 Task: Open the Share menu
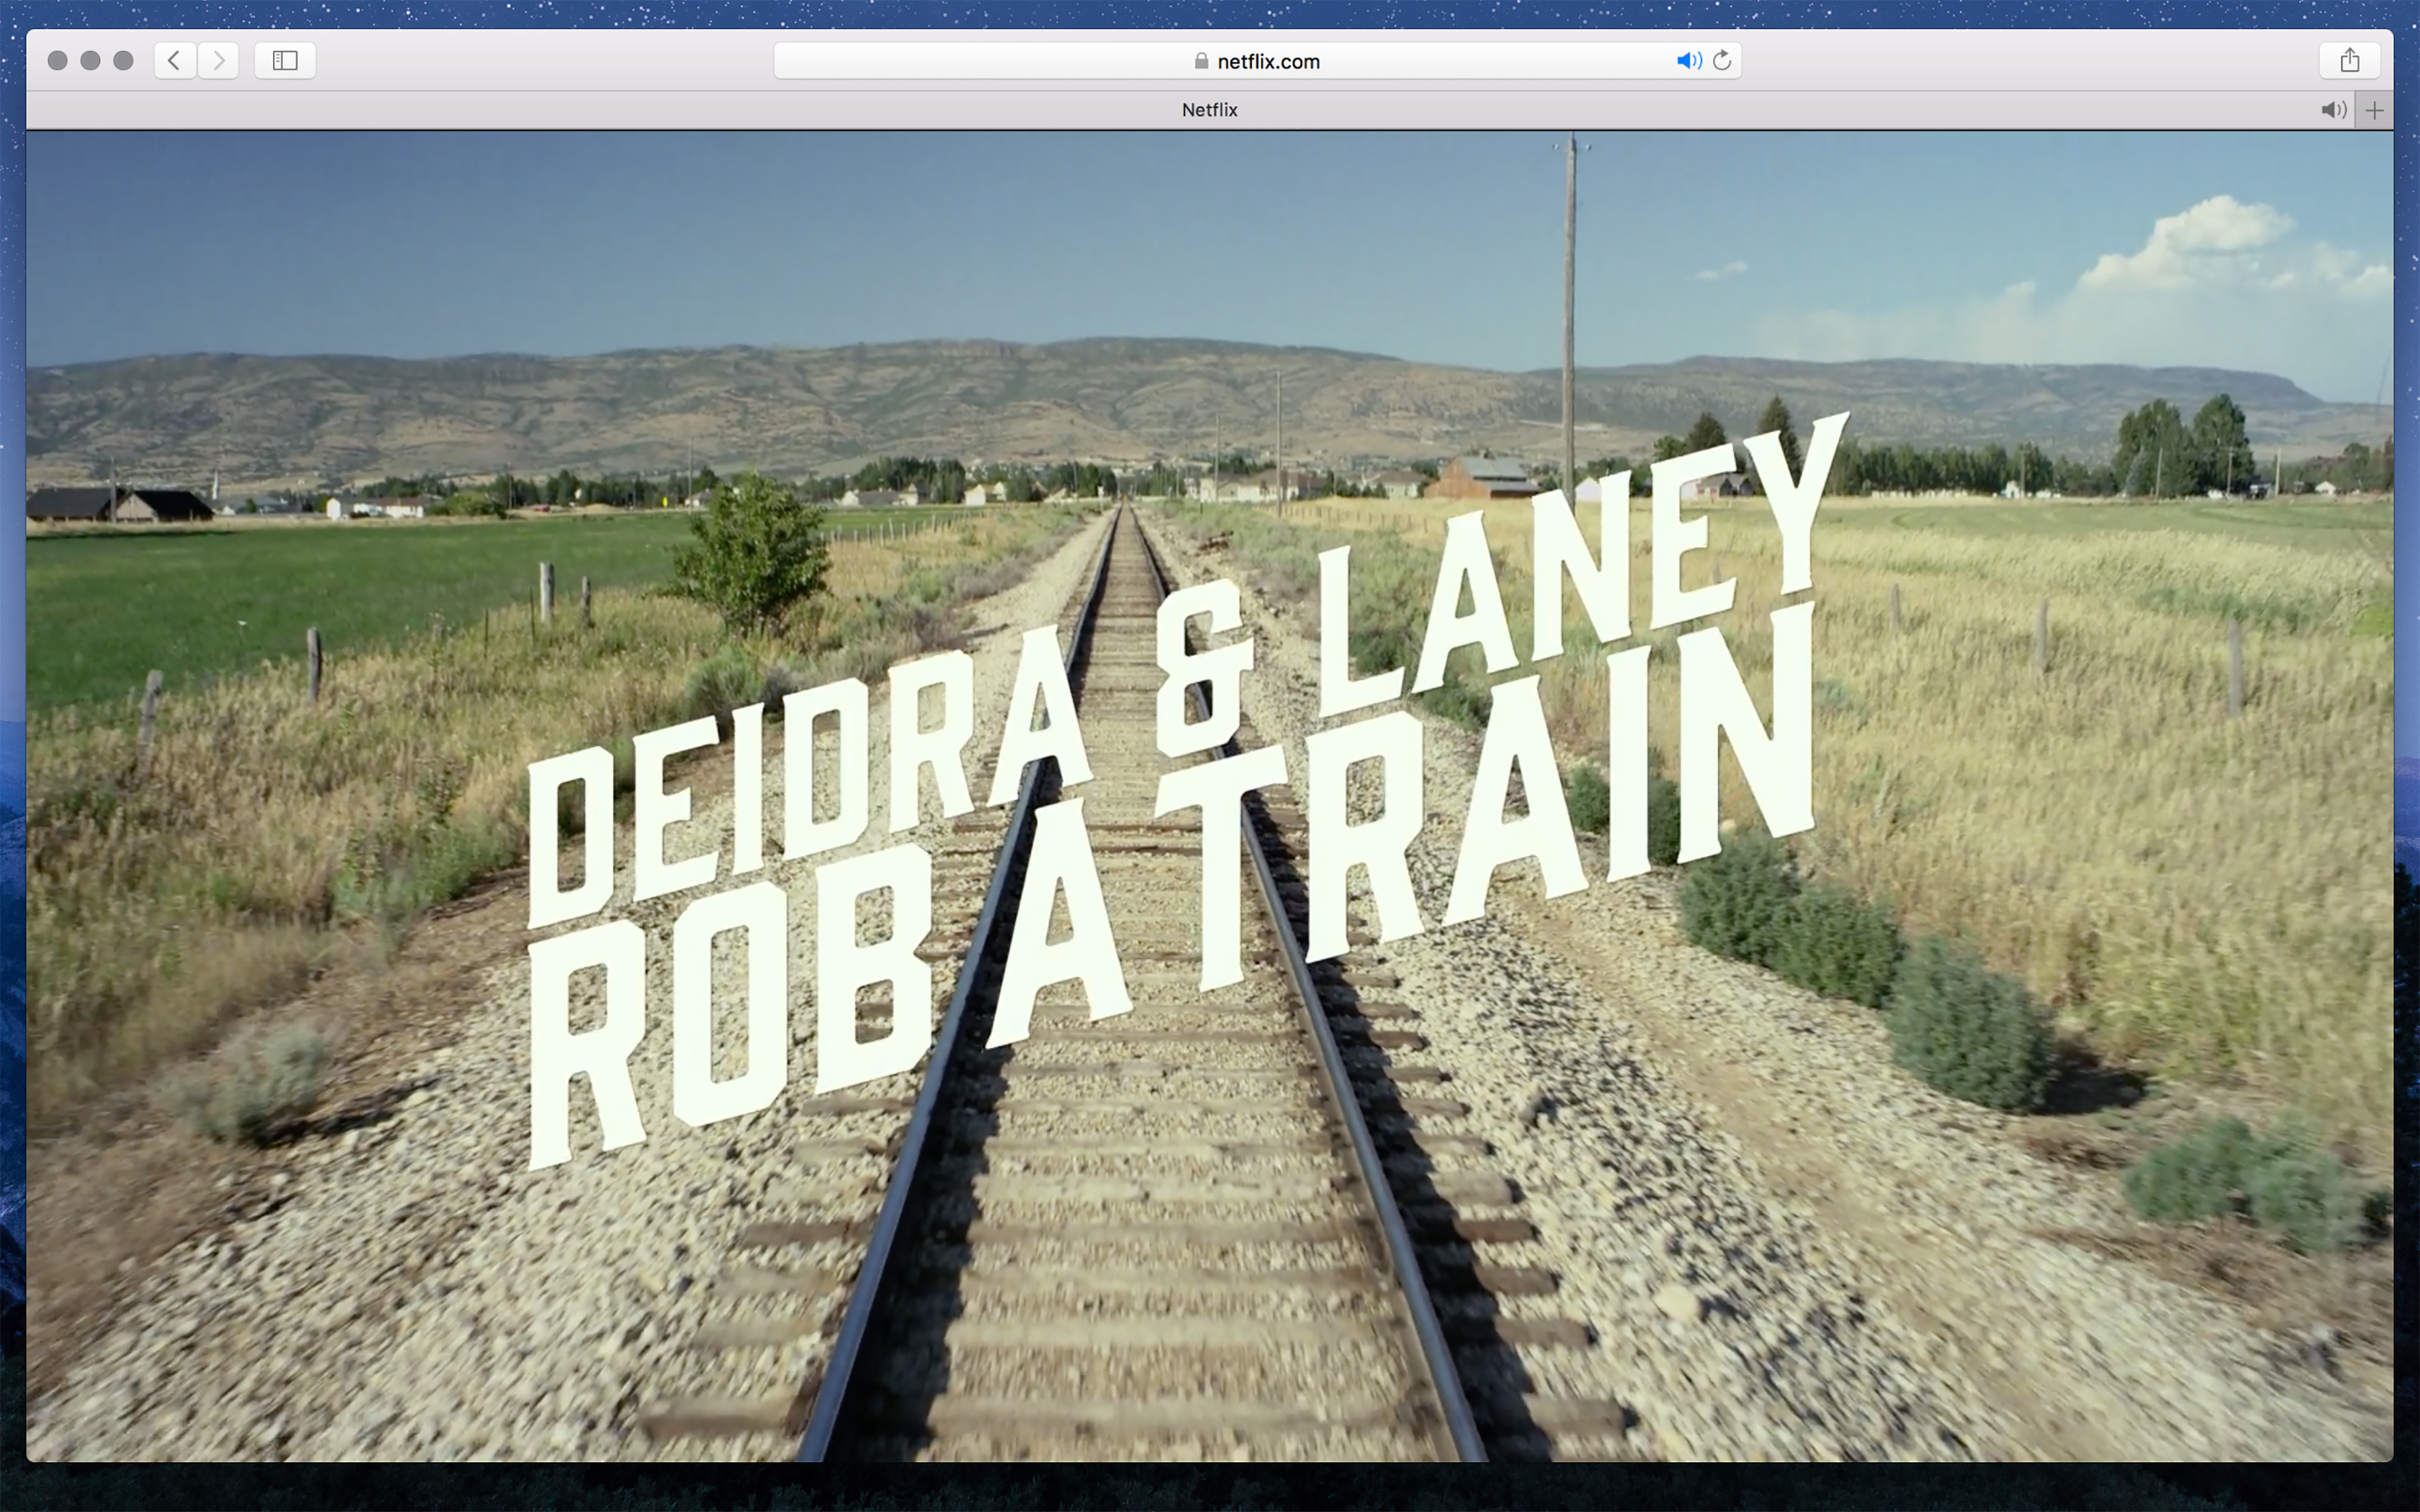[2349, 60]
